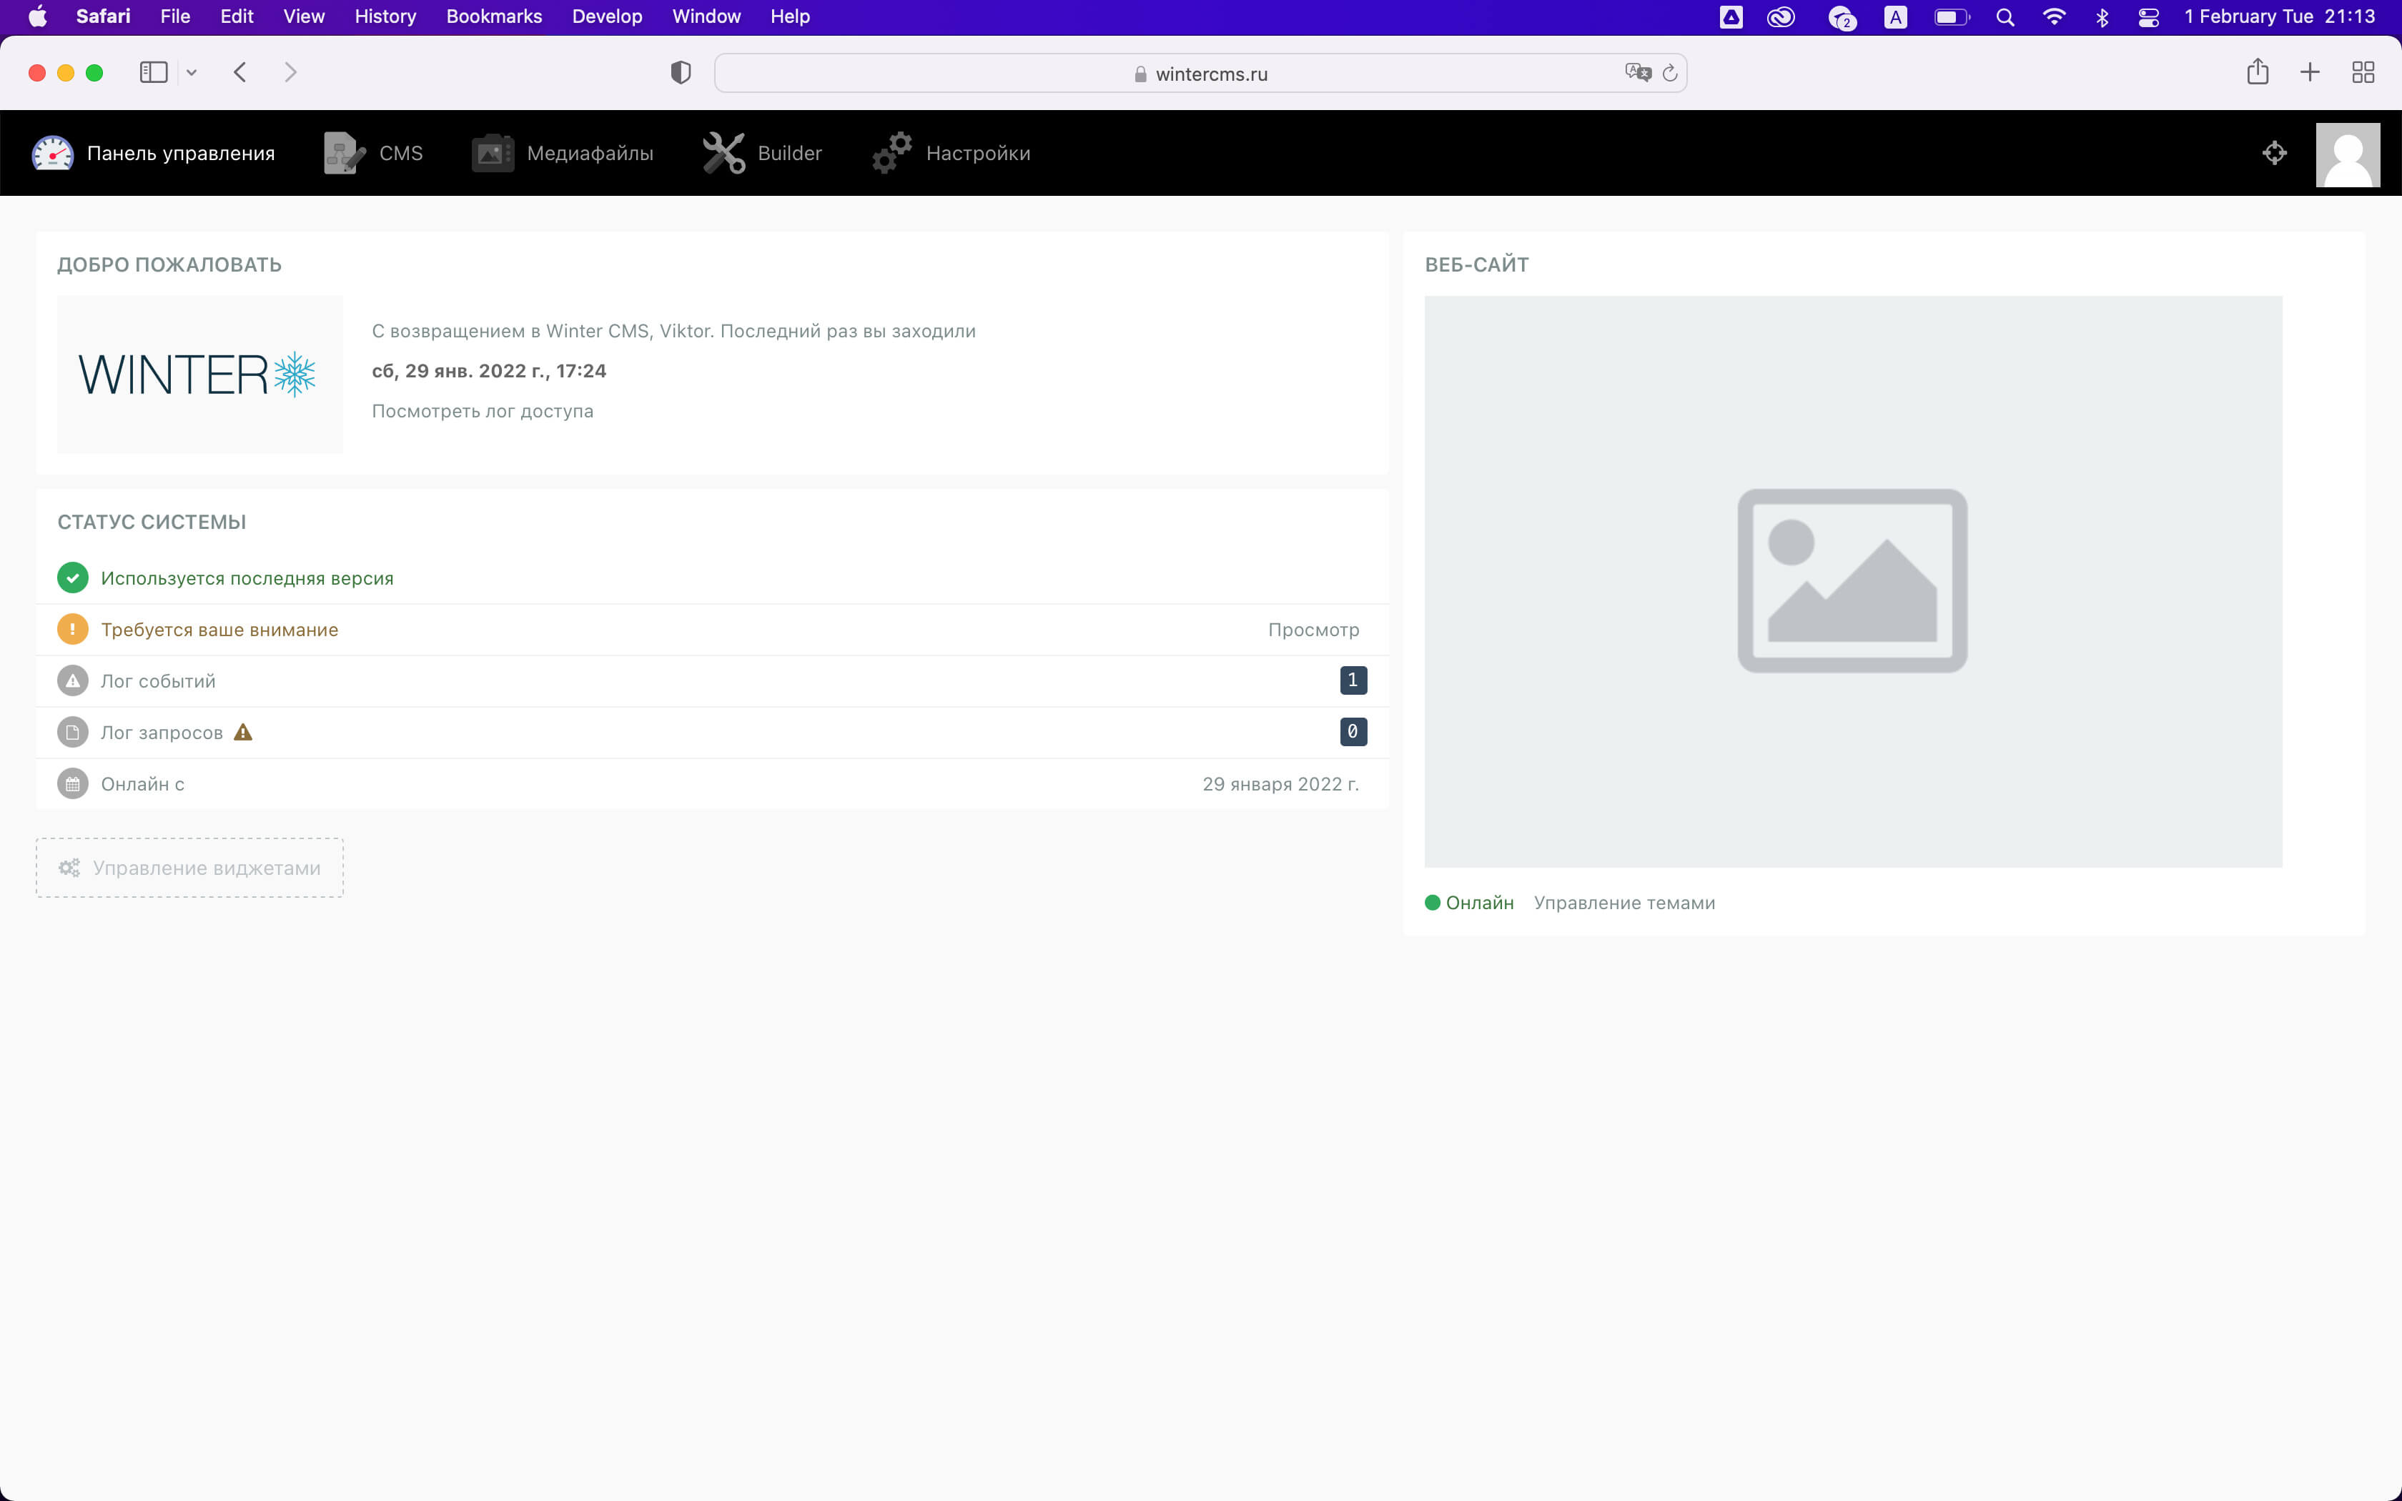2402x1501 pixels.
Task: Open the Develop menu
Action: point(606,16)
